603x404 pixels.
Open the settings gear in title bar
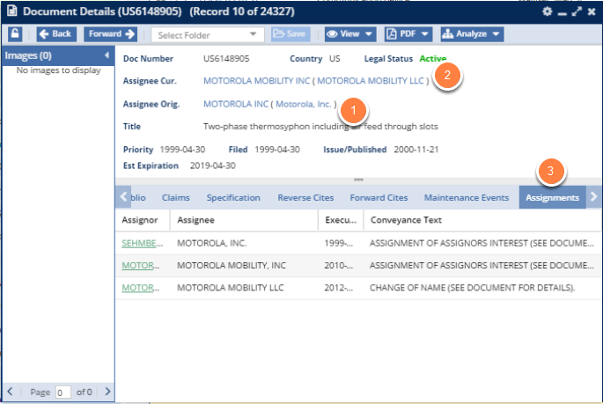548,11
